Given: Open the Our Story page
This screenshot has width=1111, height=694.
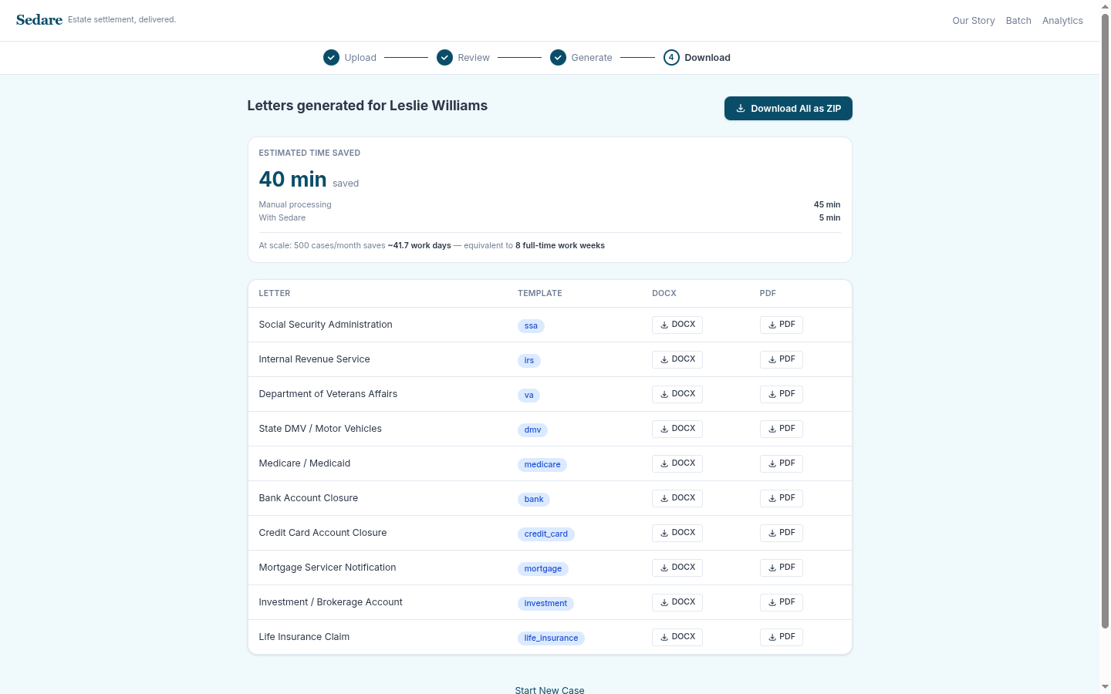Looking at the screenshot, I should (973, 21).
